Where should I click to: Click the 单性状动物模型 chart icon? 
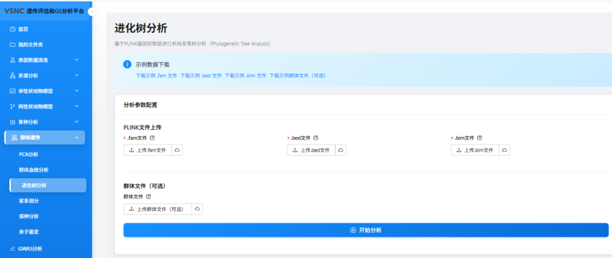pos(12,91)
